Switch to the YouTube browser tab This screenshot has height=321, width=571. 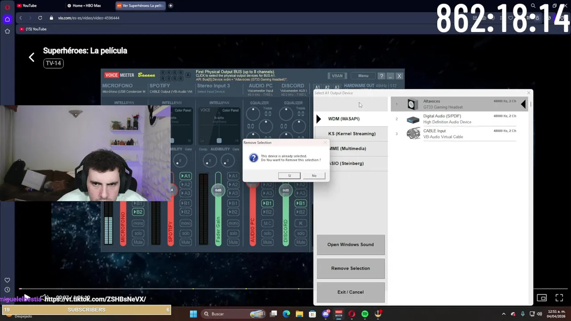coord(29,6)
